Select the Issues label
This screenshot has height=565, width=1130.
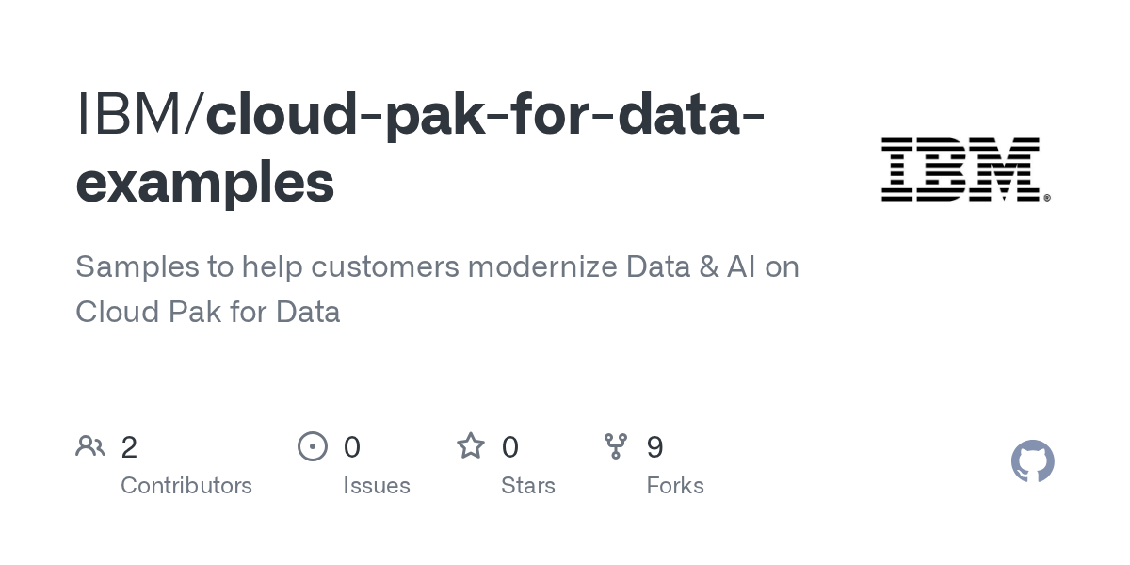(x=377, y=486)
